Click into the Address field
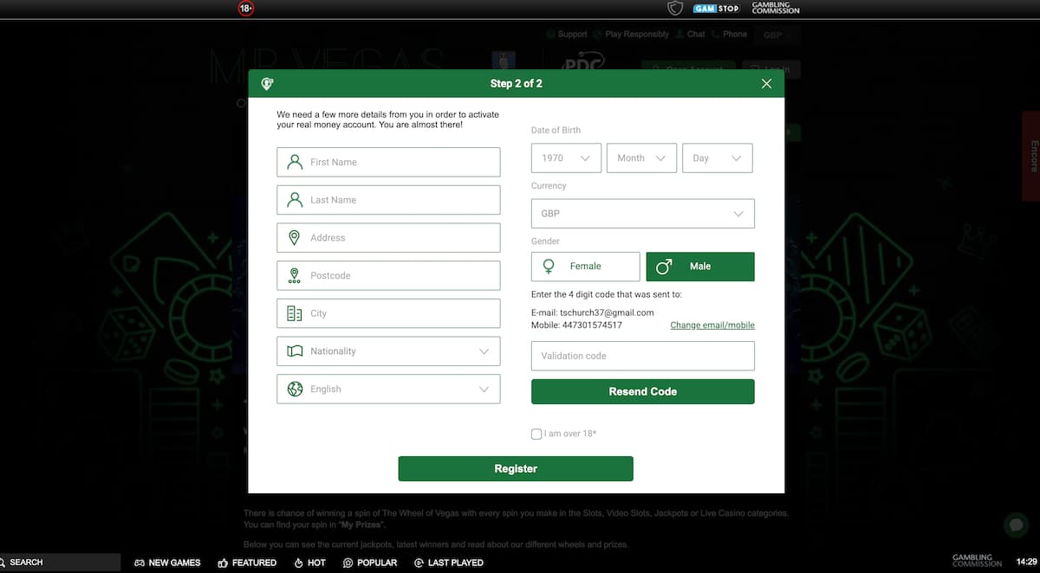 click(389, 237)
